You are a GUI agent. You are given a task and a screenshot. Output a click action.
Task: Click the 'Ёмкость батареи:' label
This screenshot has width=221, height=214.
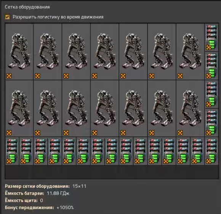coord(24,193)
